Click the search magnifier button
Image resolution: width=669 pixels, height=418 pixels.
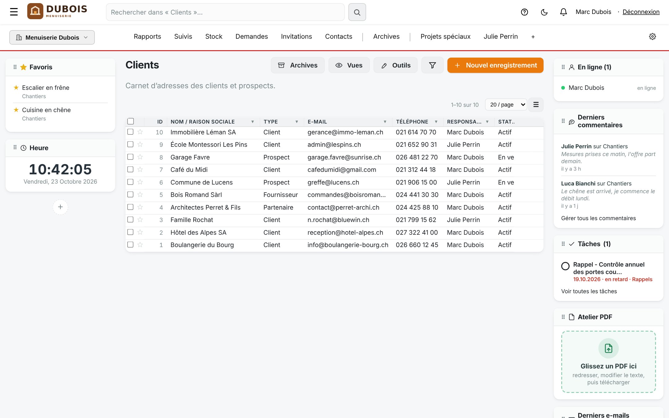coord(357,12)
